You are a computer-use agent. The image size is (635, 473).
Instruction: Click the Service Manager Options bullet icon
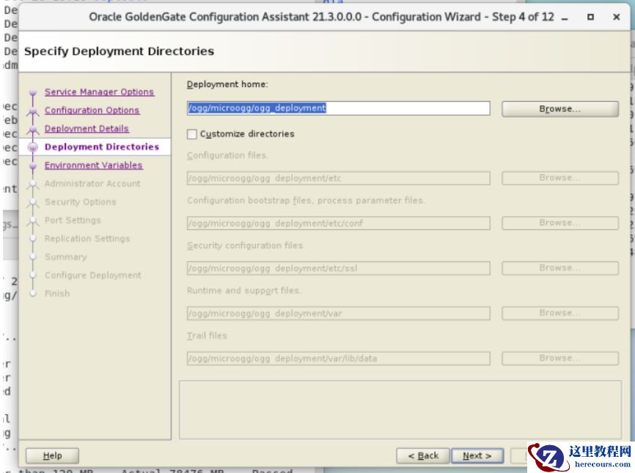[33, 92]
